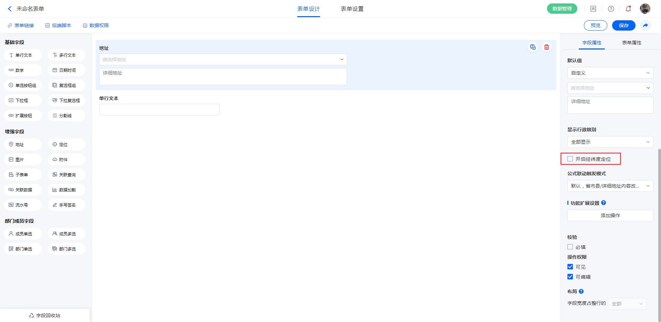The width and height of the screenshot is (661, 322).
Task: Click the blue share arrow icon
Action: click(x=645, y=25)
